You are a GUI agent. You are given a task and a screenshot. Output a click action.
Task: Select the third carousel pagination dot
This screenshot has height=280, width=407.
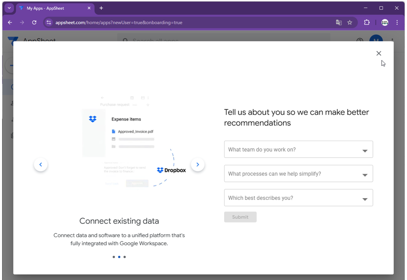tap(125, 257)
